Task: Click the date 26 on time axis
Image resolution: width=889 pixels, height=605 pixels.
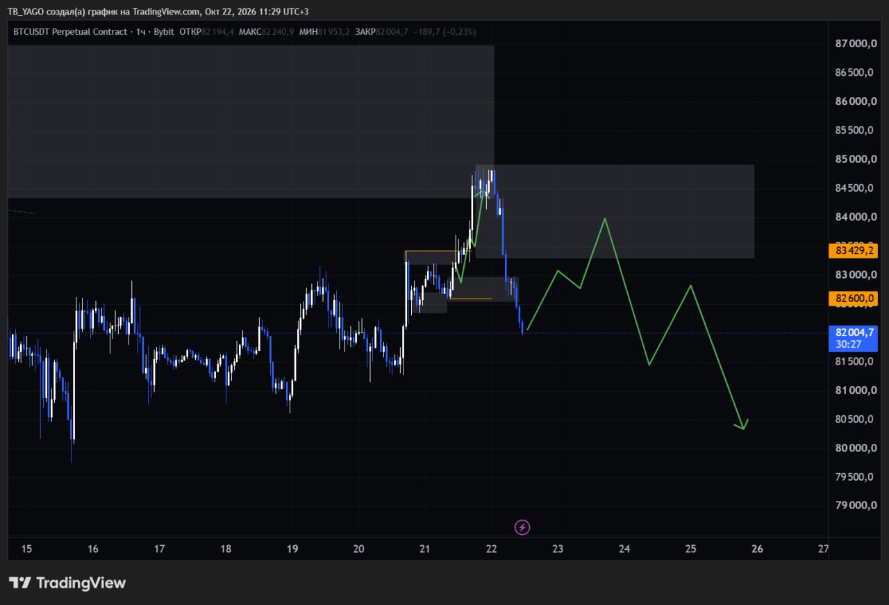Action: [757, 549]
